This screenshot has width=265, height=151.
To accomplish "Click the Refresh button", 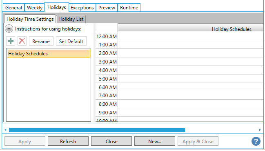I will (x=68, y=141).
